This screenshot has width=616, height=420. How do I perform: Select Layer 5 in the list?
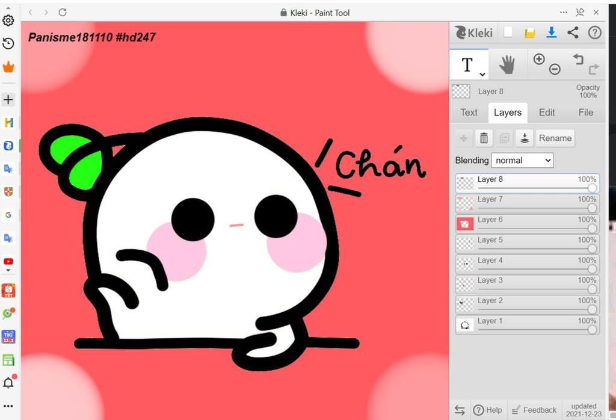tap(527, 244)
